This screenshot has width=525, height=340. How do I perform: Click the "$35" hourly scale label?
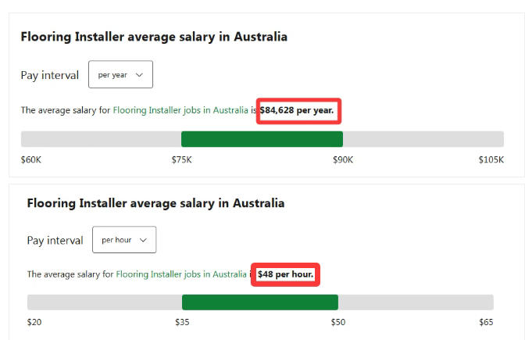click(183, 321)
